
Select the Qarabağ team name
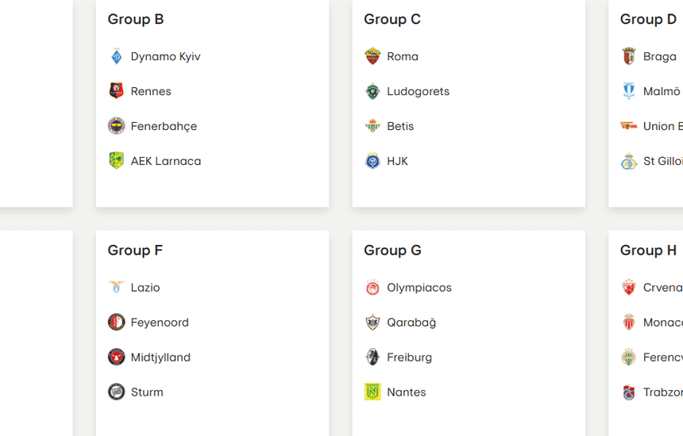click(411, 323)
